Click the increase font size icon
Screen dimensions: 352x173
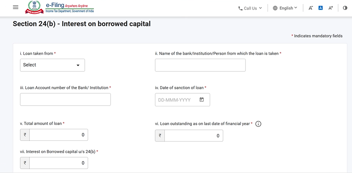tap(331, 8)
